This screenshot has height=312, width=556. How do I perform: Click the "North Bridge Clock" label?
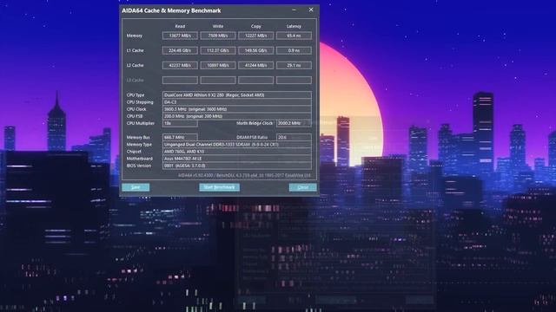pos(255,123)
